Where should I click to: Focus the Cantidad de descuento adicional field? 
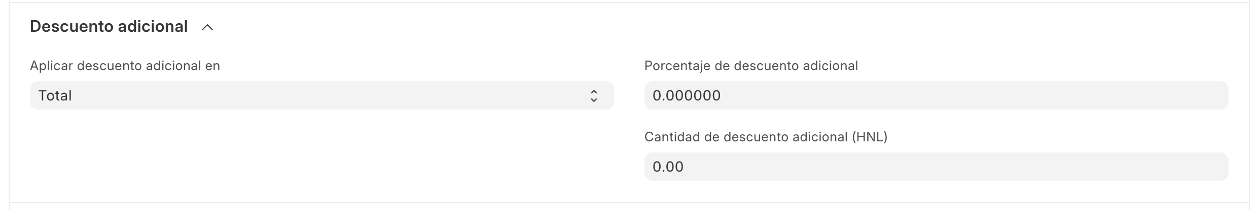pos(936,167)
